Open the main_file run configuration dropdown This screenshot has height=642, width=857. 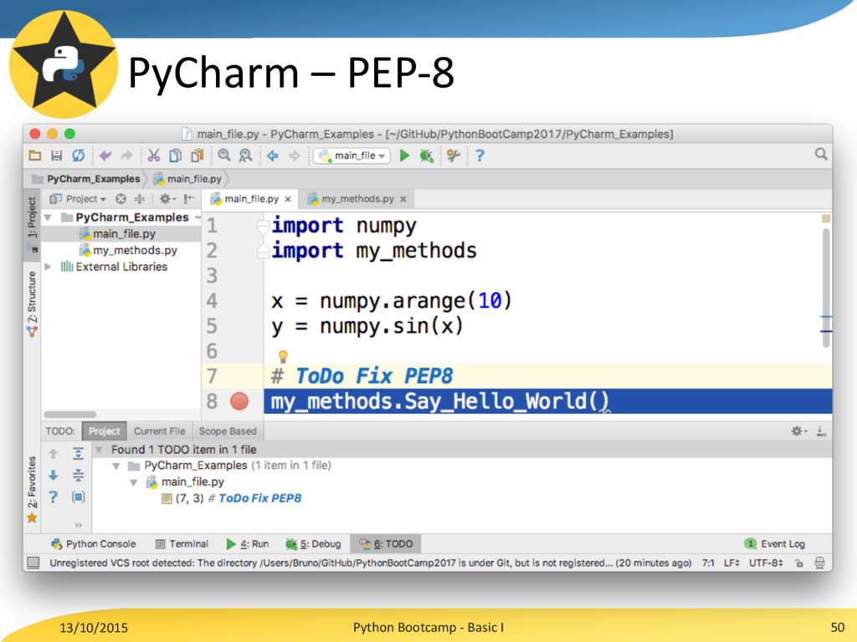pyautogui.click(x=352, y=155)
